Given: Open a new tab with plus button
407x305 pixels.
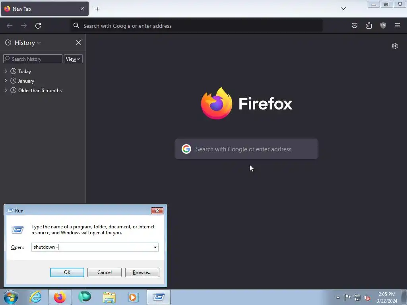Looking at the screenshot, I should point(97,9).
